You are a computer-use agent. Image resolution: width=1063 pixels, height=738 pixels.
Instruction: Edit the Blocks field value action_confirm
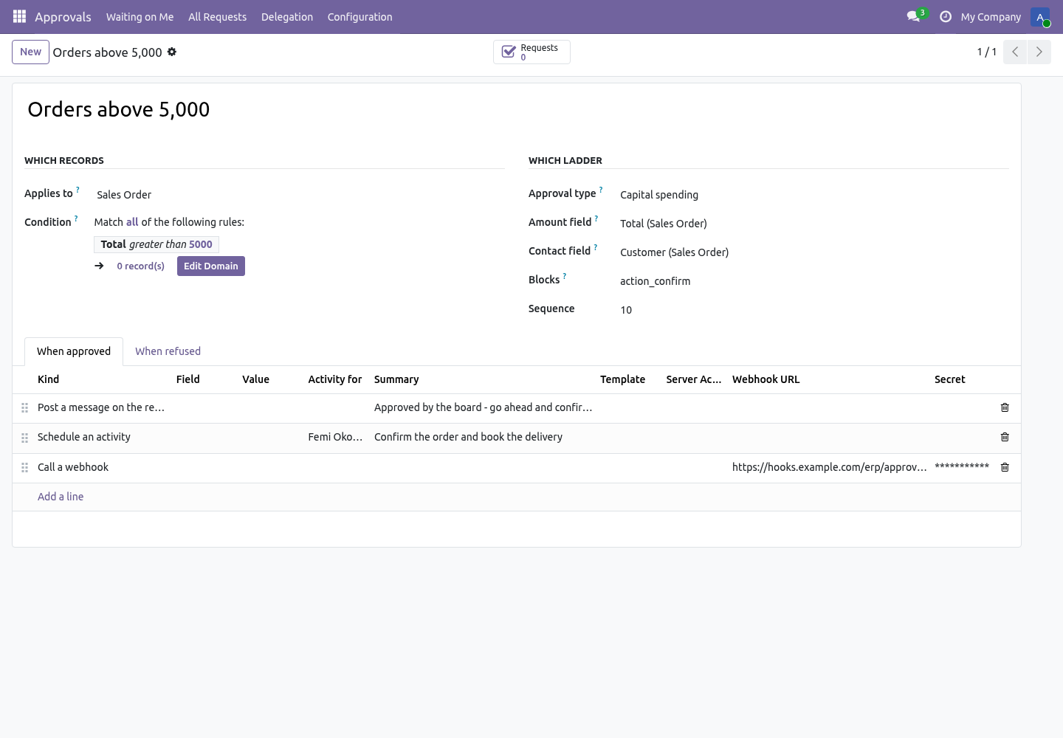813,281
